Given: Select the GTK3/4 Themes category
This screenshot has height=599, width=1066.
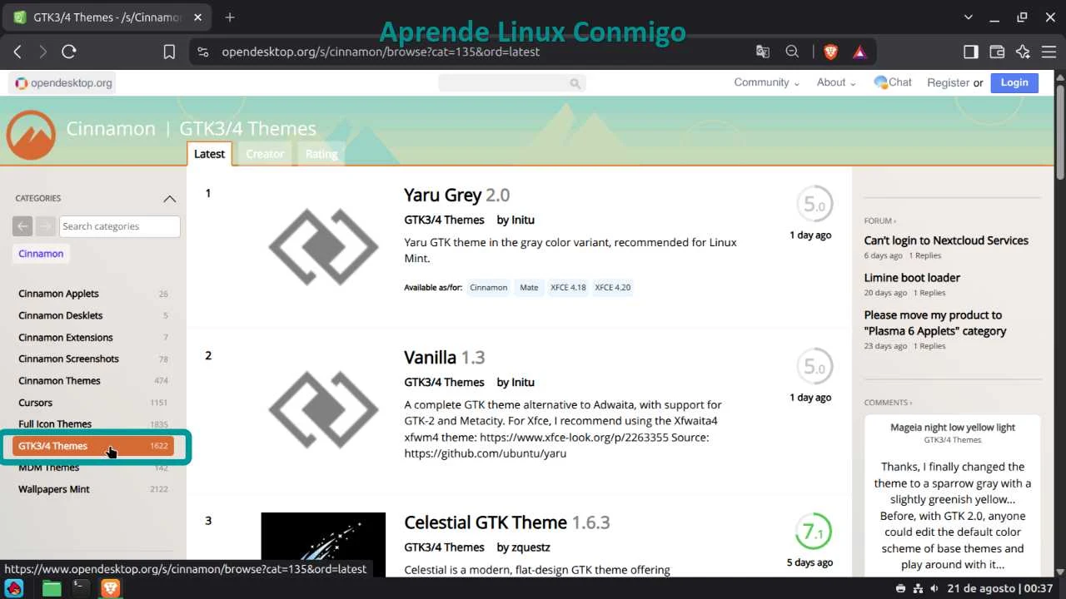Looking at the screenshot, I should [93, 446].
